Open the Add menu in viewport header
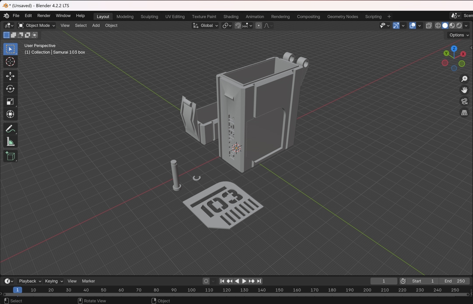 pyautogui.click(x=96, y=26)
